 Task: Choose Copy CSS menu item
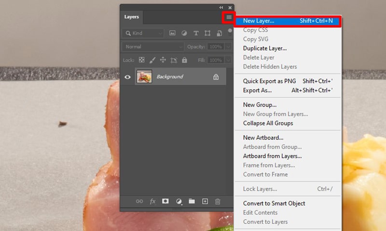click(x=288, y=30)
